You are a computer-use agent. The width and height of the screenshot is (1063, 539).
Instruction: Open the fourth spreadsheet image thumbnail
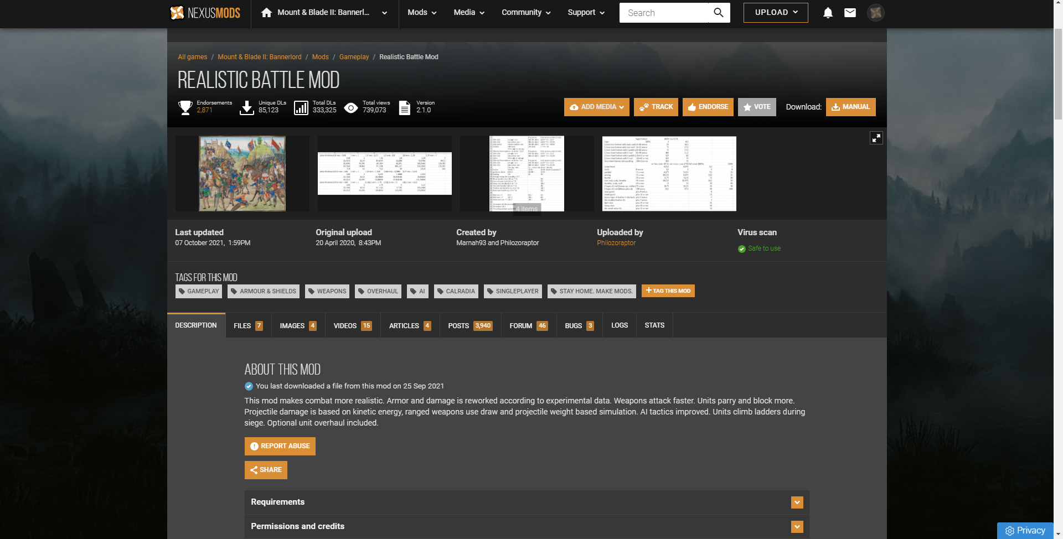click(x=669, y=174)
